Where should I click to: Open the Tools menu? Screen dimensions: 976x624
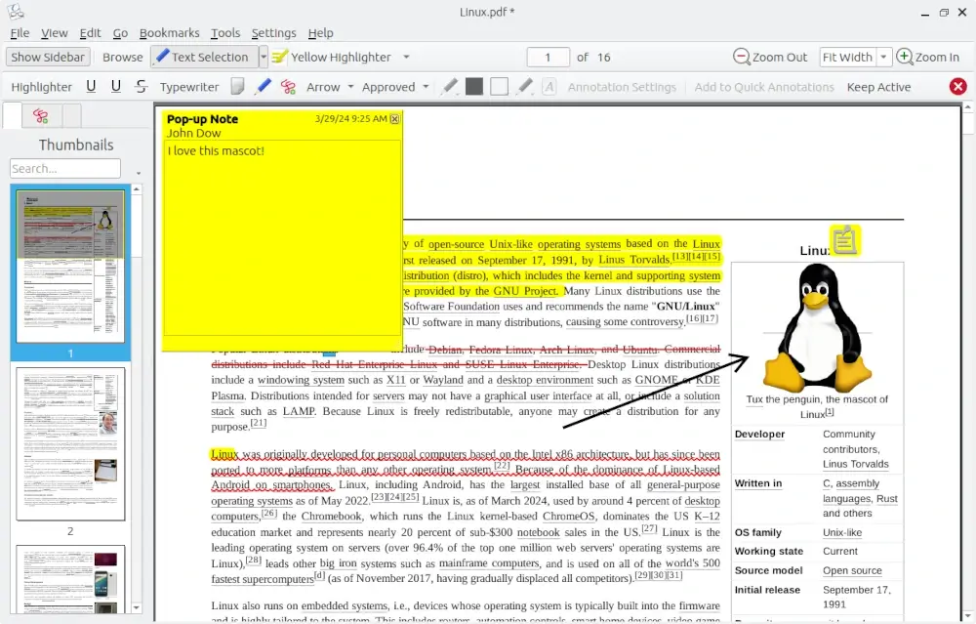coord(224,33)
